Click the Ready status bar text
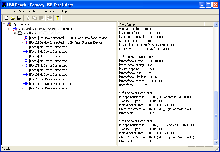 (6, 149)
